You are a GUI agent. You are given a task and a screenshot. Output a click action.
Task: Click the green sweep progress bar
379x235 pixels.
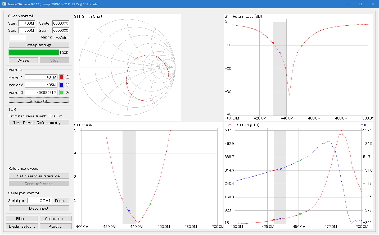click(x=34, y=53)
